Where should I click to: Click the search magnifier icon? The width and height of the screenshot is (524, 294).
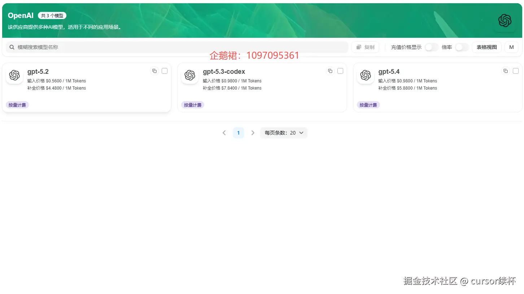pyautogui.click(x=13, y=47)
